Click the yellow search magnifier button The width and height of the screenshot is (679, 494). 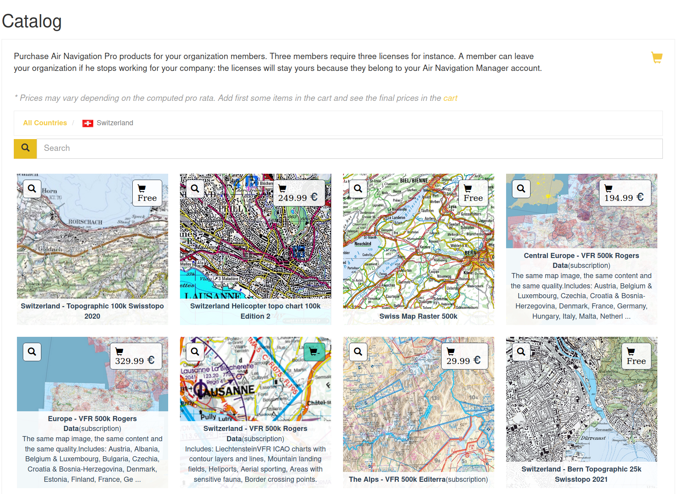[x=26, y=149]
